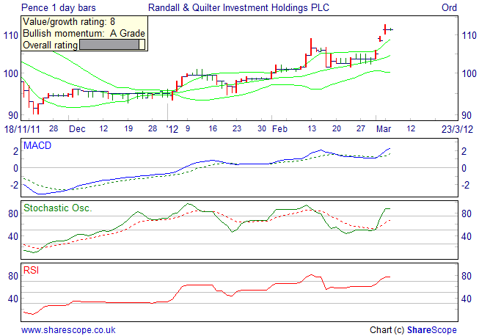Click the 'Pence 1 day bars' label
This screenshot has width=479, height=336.
pyautogui.click(x=59, y=7)
